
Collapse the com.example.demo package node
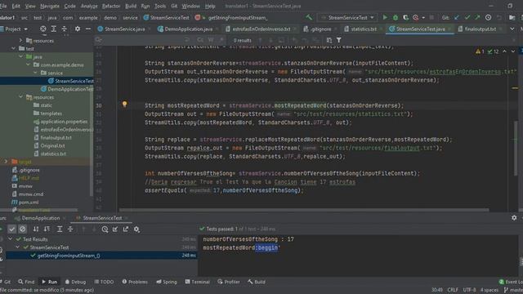click(x=28, y=65)
